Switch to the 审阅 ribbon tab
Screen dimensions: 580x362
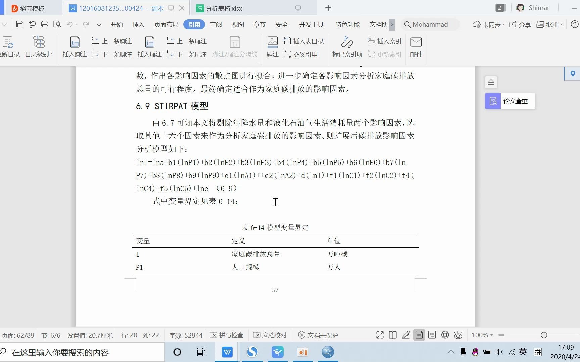[216, 24]
